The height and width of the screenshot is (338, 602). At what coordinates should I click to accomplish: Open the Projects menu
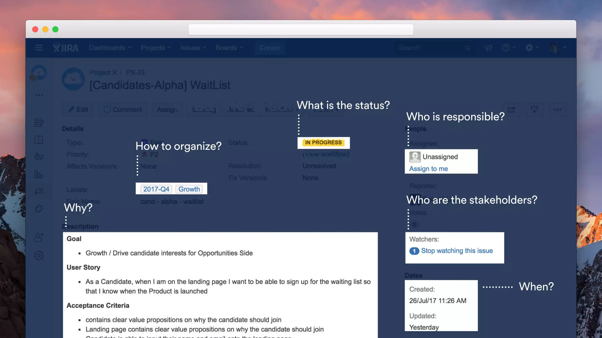coord(155,48)
